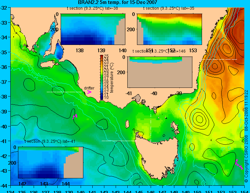Click the lon=146 section caption text

click(159, 51)
